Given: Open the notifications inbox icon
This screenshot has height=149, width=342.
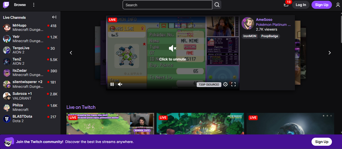Looking at the screenshot, I should 286,5.
